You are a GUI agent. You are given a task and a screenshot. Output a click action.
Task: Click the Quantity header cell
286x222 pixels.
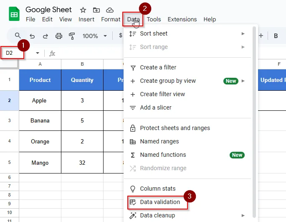(x=82, y=80)
